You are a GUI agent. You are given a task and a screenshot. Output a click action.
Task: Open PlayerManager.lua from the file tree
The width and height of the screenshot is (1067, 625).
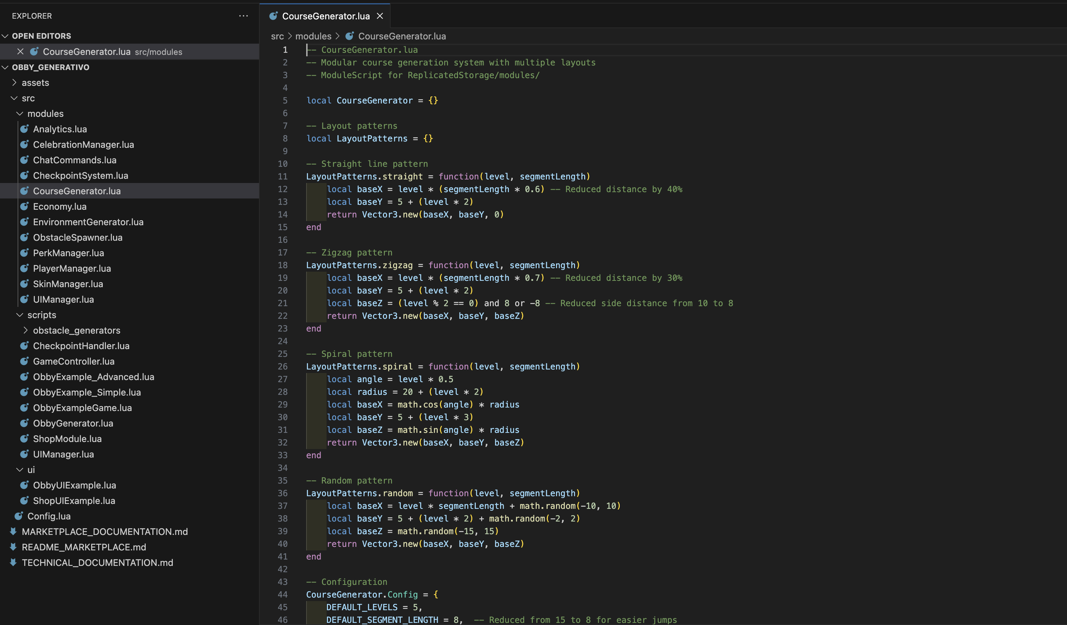(x=71, y=269)
